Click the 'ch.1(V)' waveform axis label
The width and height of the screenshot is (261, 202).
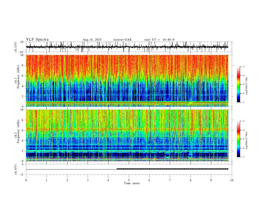coord(16,47)
